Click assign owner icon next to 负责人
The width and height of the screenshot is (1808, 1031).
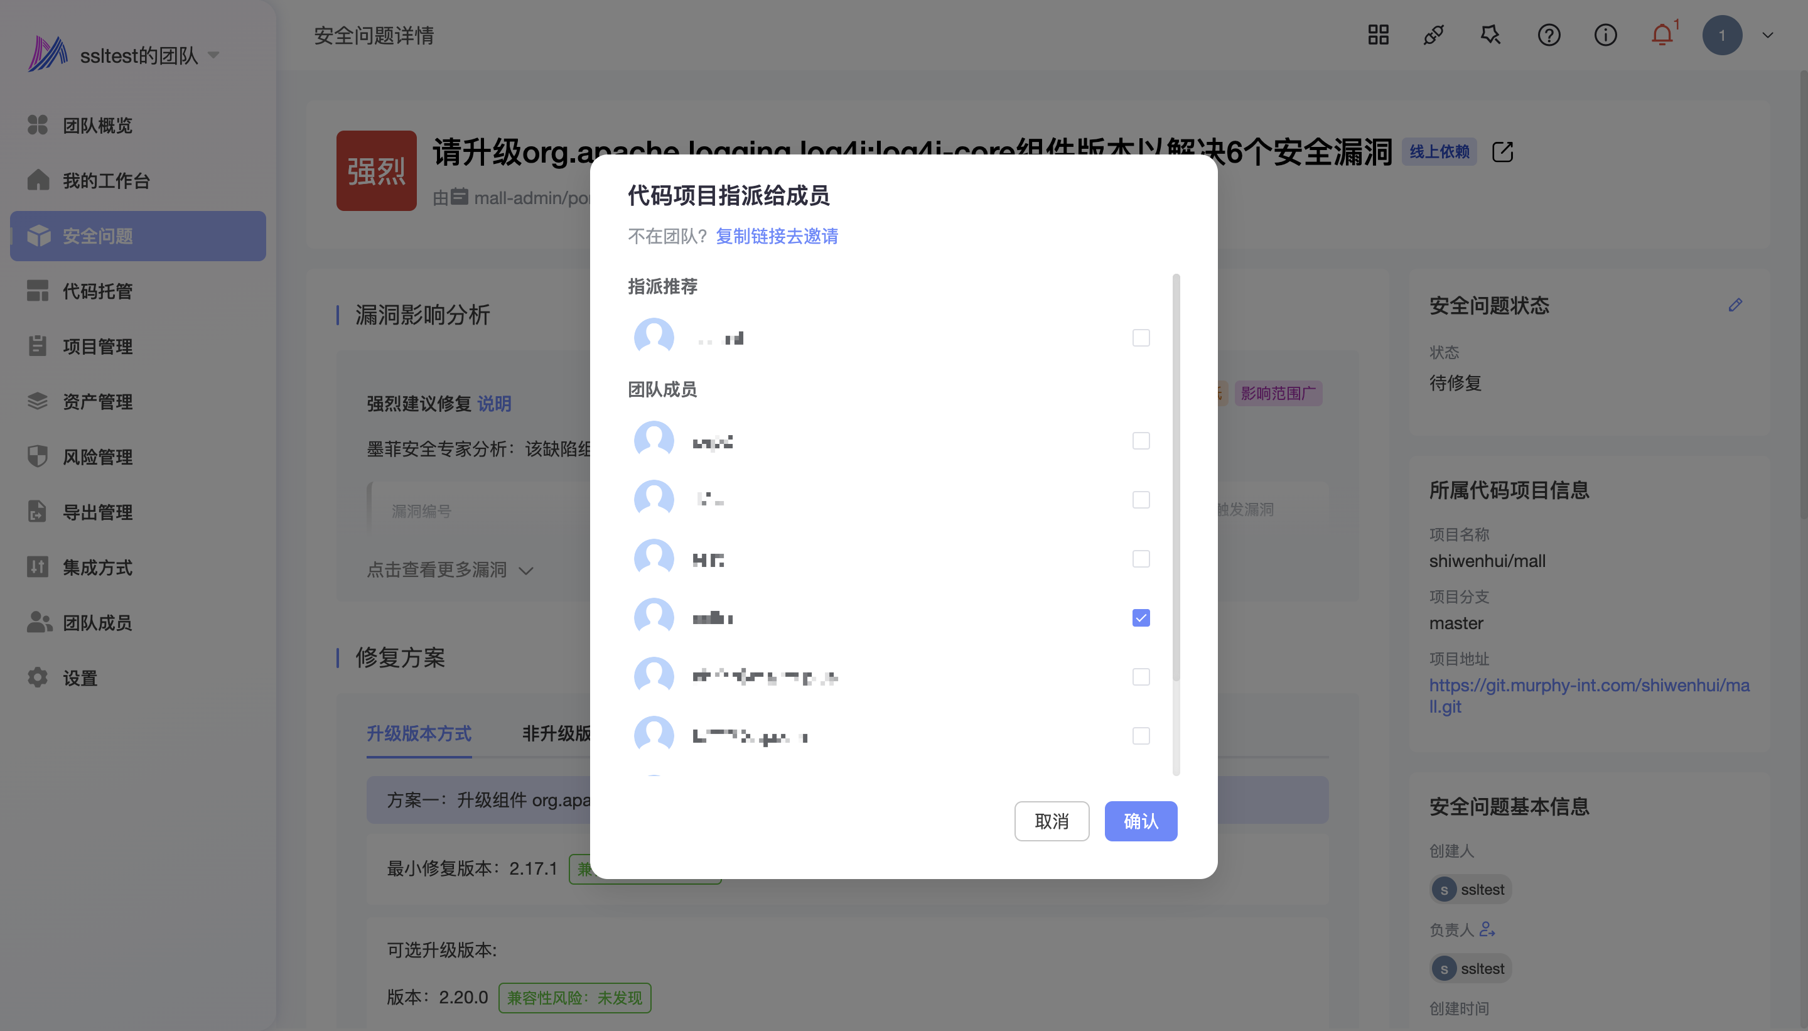pos(1487,929)
